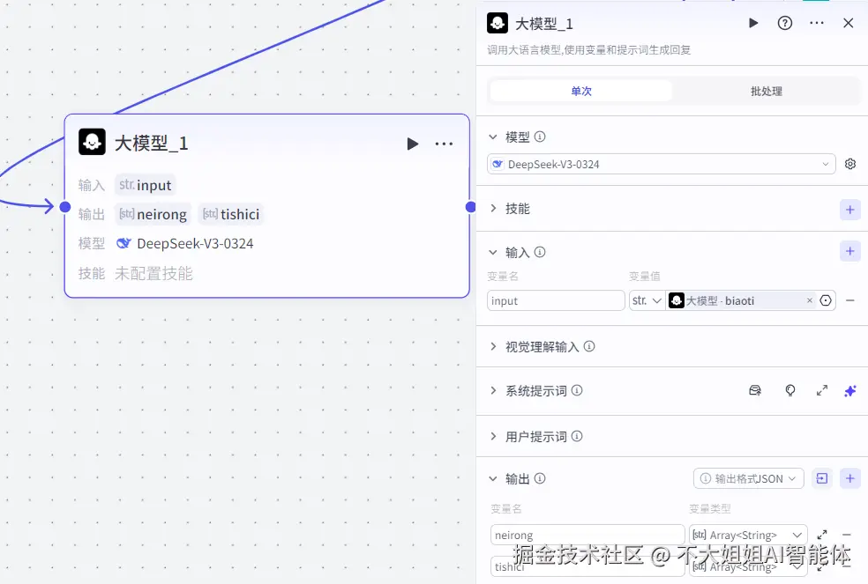The height and width of the screenshot is (584, 868).
Task: Click the node's right output port
Action: click(470, 207)
